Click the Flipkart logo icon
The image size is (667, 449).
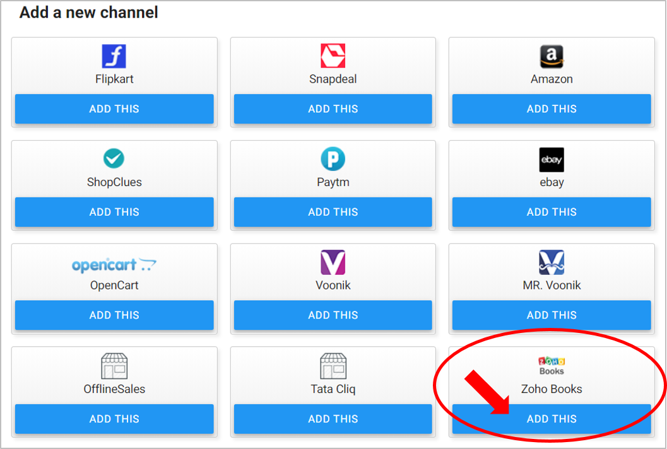(x=114, y=56)
